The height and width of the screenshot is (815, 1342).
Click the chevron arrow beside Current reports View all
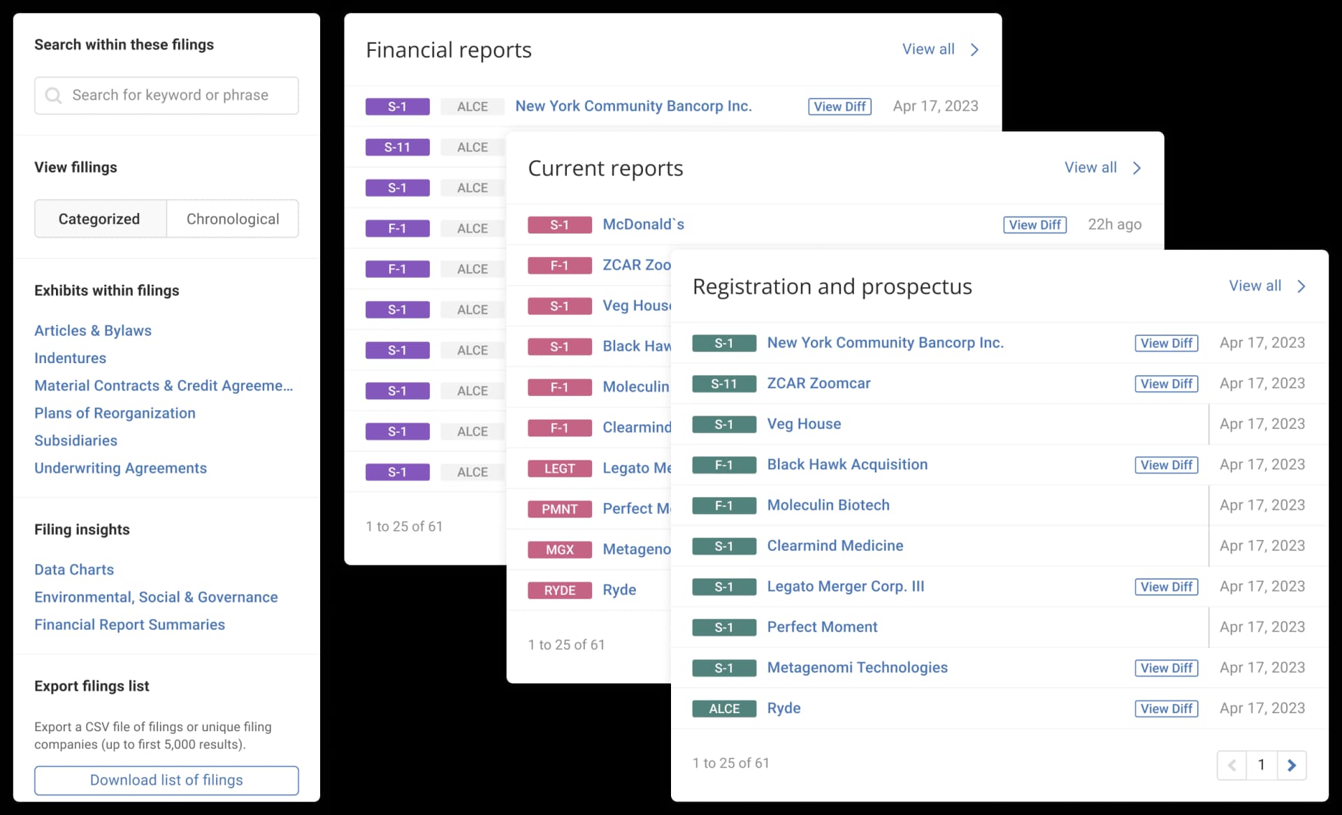tap(1137, 168)
